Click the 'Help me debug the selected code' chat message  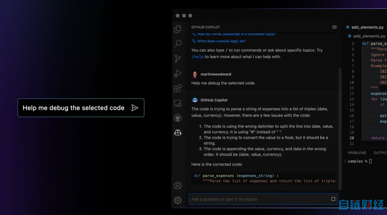coord(223,83)
